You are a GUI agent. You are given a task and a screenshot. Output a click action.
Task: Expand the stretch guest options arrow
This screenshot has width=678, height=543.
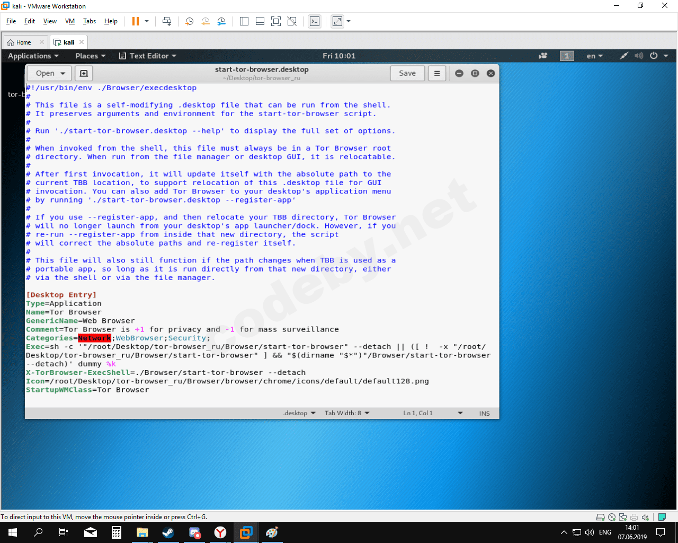tap(349, 21)
